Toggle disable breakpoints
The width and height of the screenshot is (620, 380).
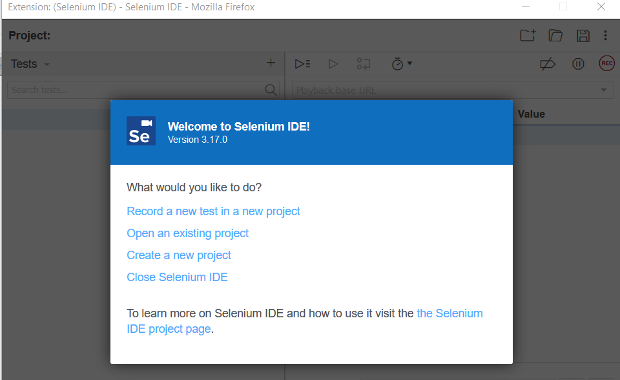[x=548, y=63]
